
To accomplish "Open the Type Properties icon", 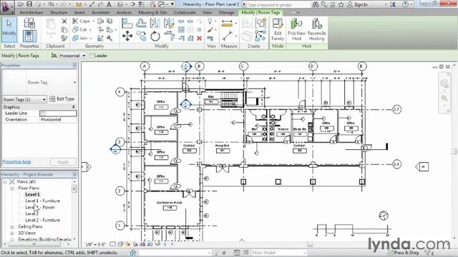I will coord(29,23).
